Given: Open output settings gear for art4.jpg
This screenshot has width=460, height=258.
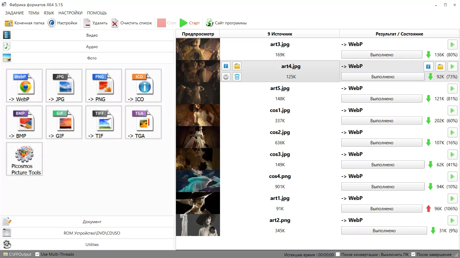Looking at the screenshot, I should click(226, 77).
